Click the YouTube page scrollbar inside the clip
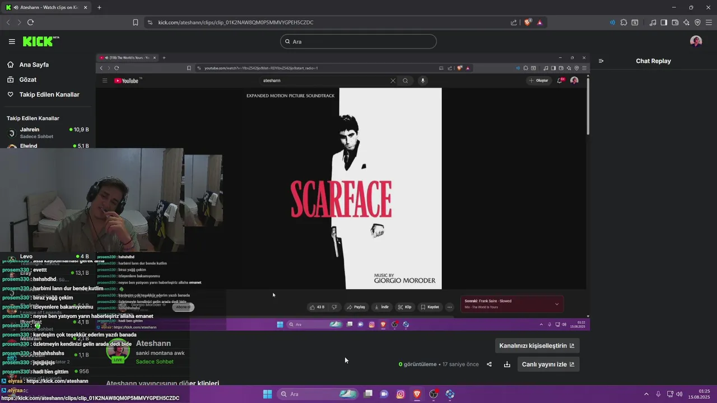The image size is (717, 403). 588,106
